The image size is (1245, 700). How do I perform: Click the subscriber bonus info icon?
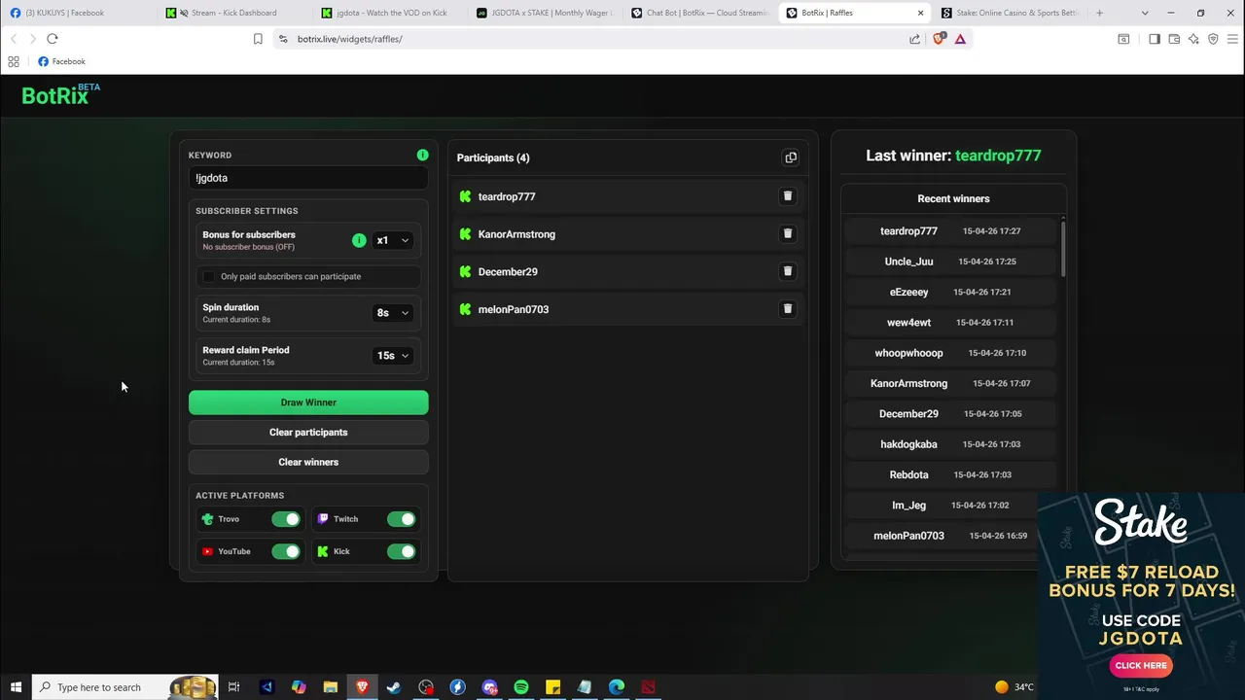click(359, 240)
